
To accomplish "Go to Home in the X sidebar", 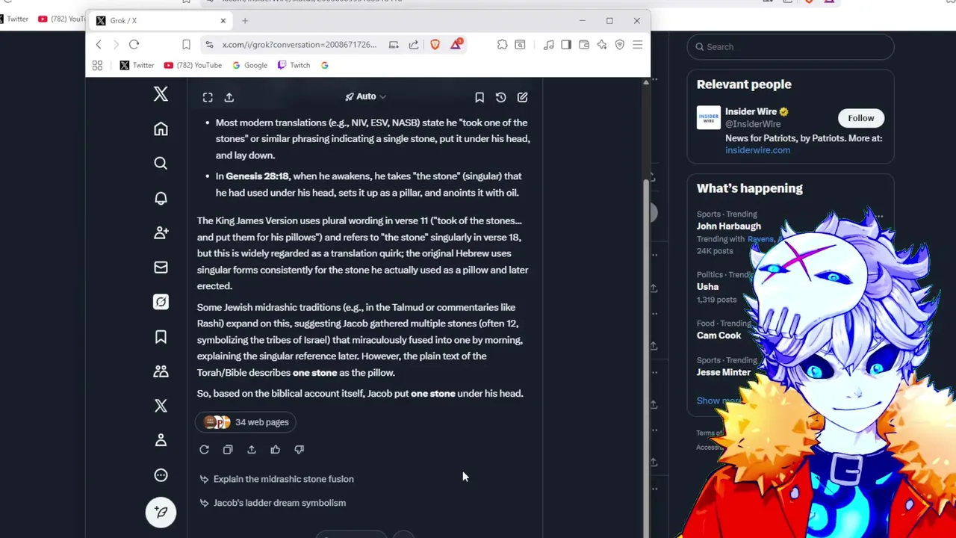I will [161, 129].
